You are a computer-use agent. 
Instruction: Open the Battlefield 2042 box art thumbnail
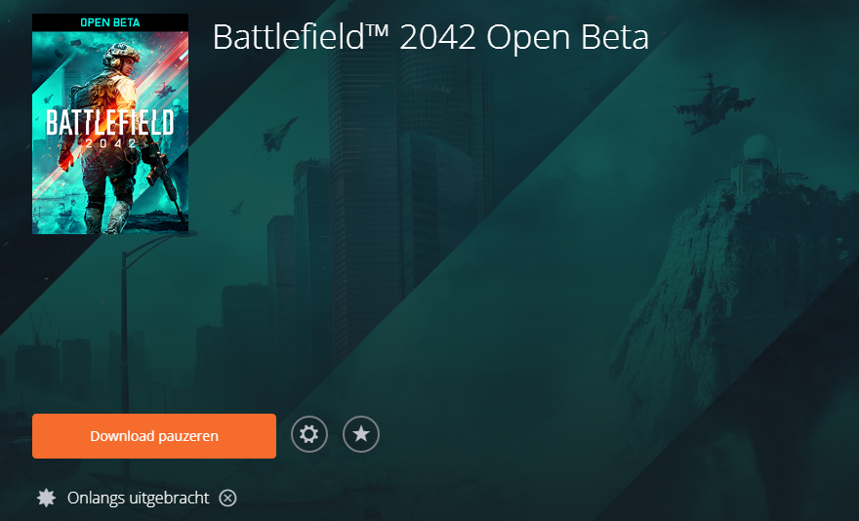(x=110, y=124)
